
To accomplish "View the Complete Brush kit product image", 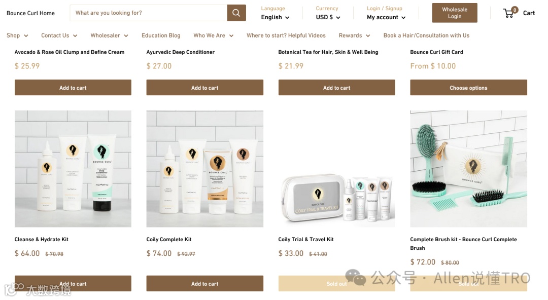I will (x=468, y=169).
